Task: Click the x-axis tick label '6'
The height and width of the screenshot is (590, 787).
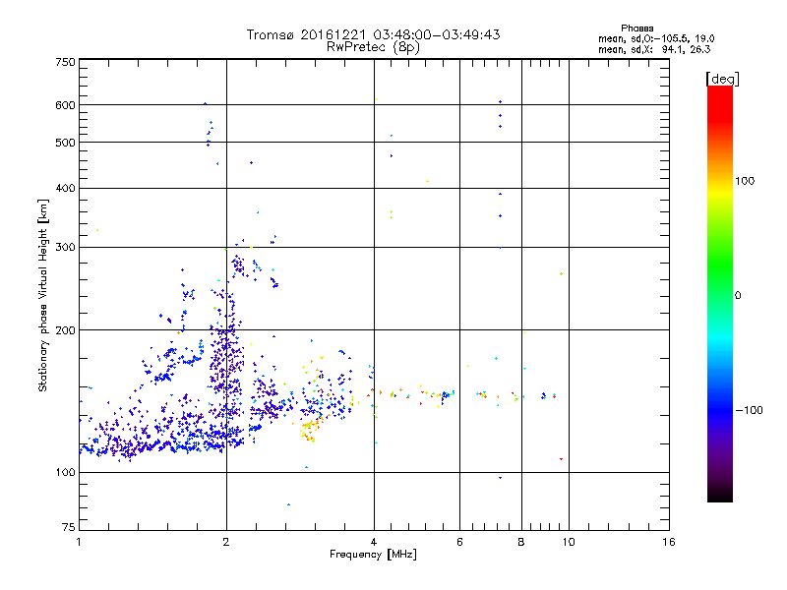Action: (x=459, y=542)
